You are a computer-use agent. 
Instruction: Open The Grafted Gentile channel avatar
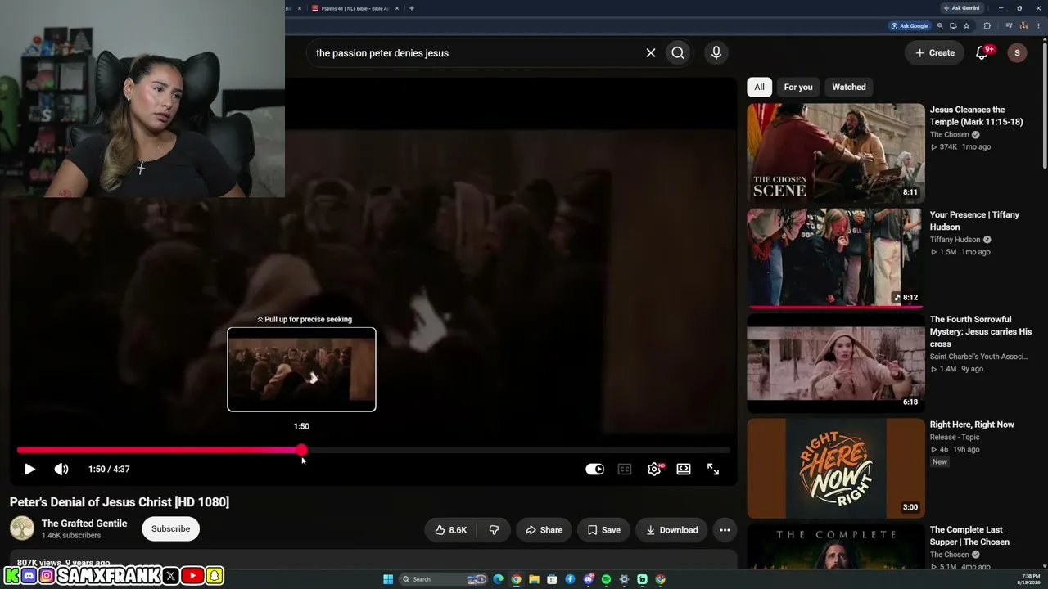tap(22, 528)
